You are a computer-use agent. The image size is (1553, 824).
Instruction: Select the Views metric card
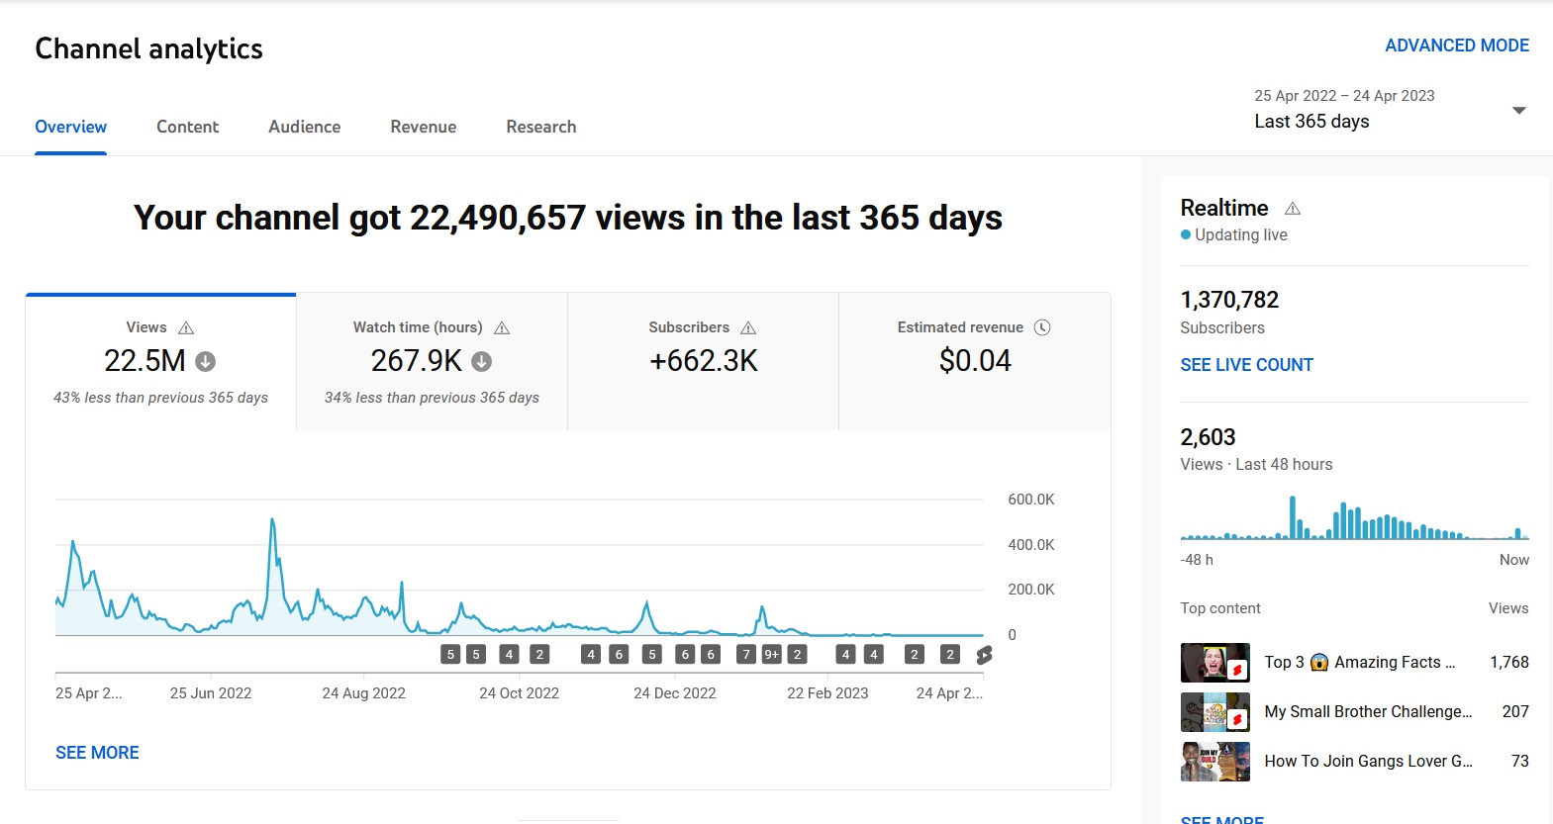pyautogui.click(x=160, y=362)
